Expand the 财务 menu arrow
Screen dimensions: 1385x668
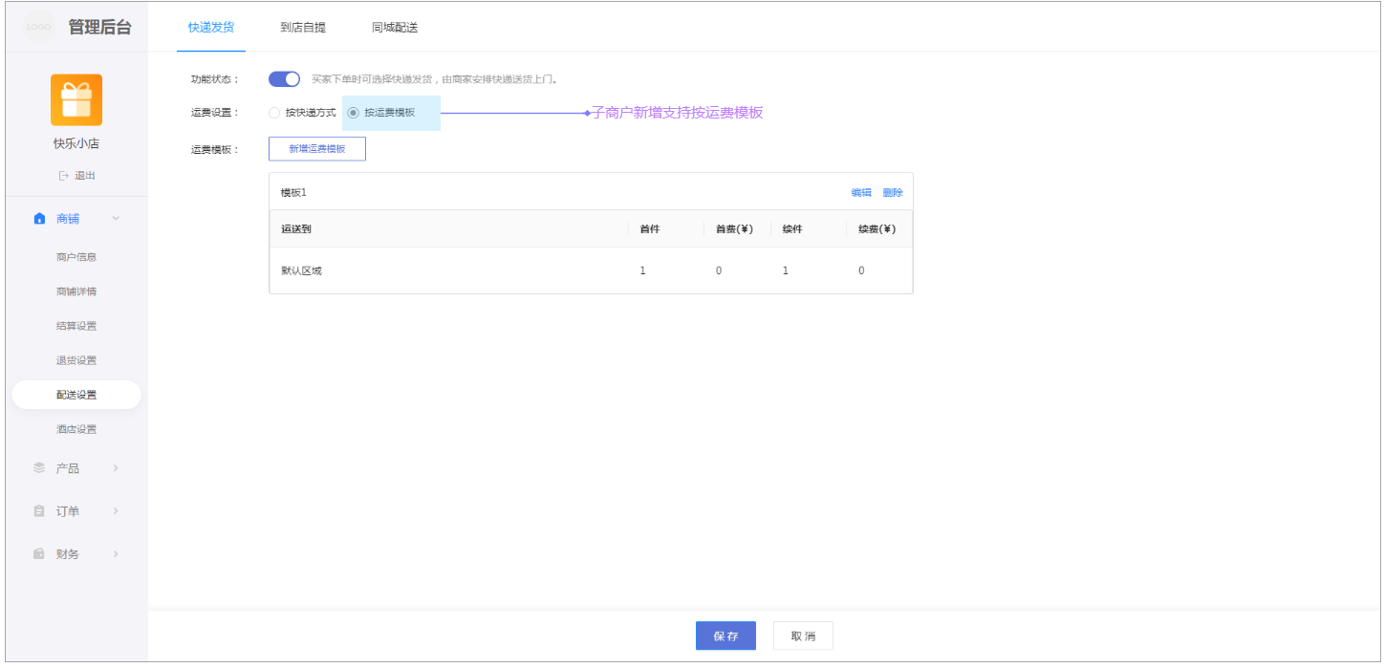pyautogui.click(x=116, y=554)
